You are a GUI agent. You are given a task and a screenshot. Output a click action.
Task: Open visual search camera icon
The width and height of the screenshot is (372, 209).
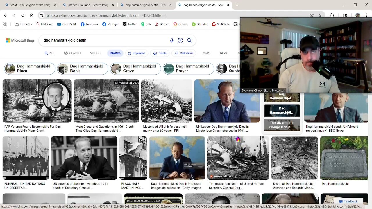[x=180, y=40]
